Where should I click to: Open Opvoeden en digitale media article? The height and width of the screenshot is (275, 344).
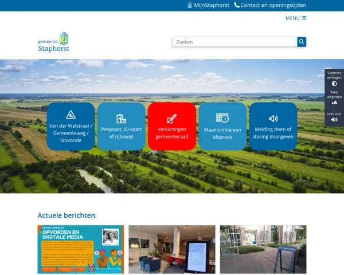(81, 249)
